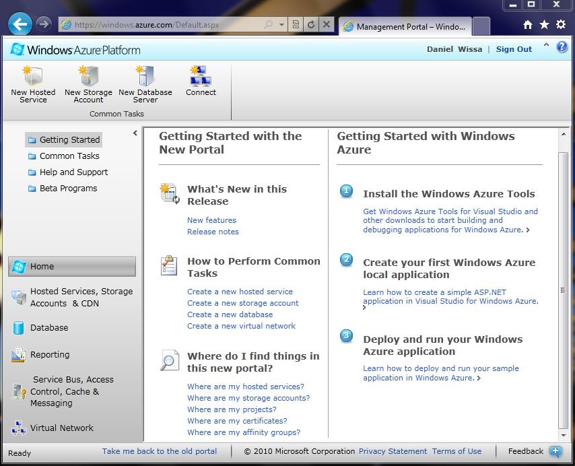Viewport: 575px width, 466px height.
Task: Open Get Windows Azure Tools for Visual Studio link
Action: point(450,220)
